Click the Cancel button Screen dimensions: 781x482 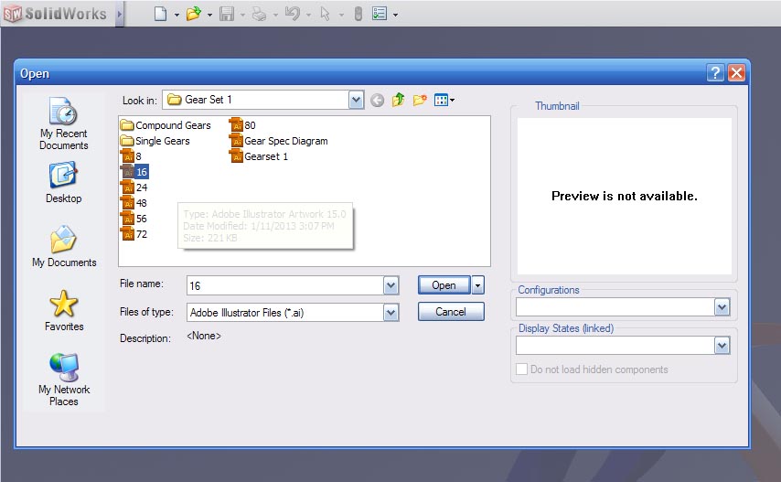[x=451, y=312]
